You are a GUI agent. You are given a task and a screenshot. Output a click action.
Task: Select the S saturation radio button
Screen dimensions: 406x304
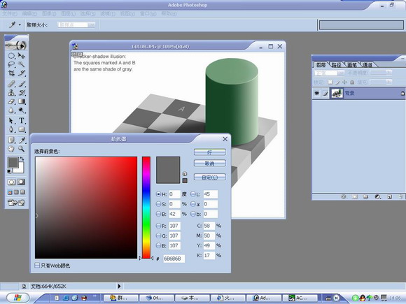[x=158, y=204]
